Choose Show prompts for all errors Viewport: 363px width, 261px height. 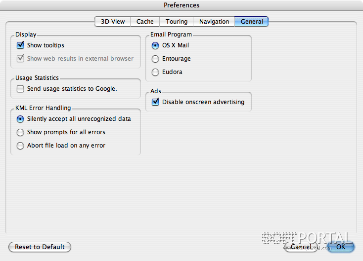pyautogui.click(x=20, y=132)
